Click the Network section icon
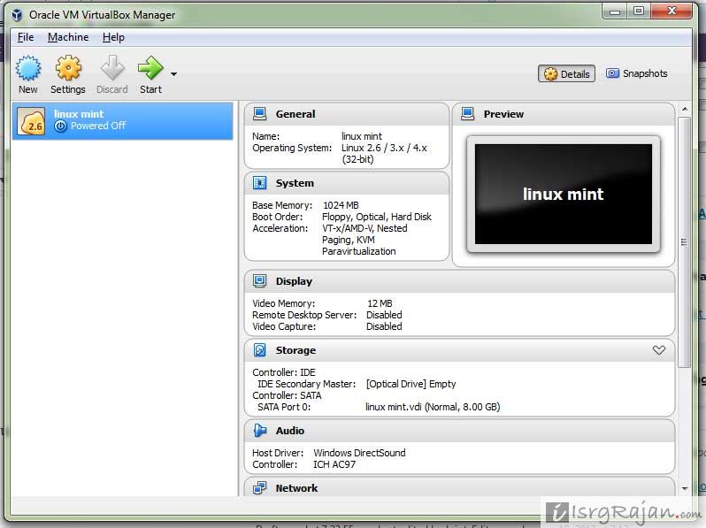Image resolution: width=706 pixels, height=528 pixels. 260,488
